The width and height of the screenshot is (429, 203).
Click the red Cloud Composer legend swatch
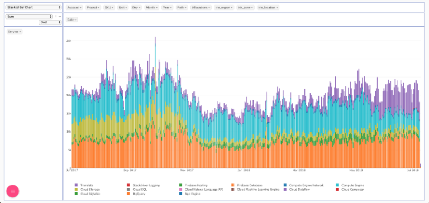[x=337, y=190]
